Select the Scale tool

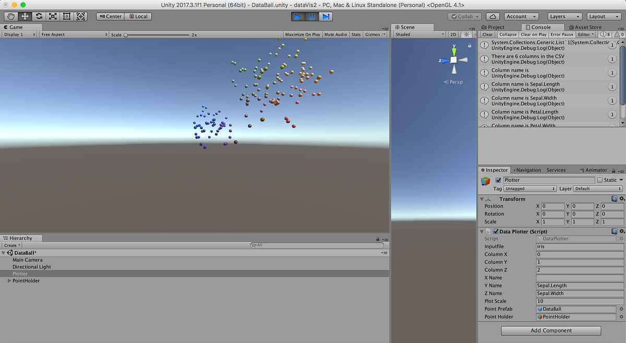[53, 17]
